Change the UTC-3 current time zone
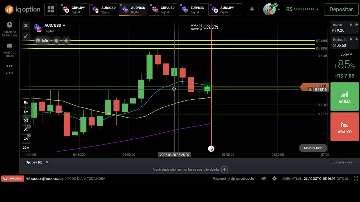The height and width of the screenshot is (202, 360). click(342, 178)
